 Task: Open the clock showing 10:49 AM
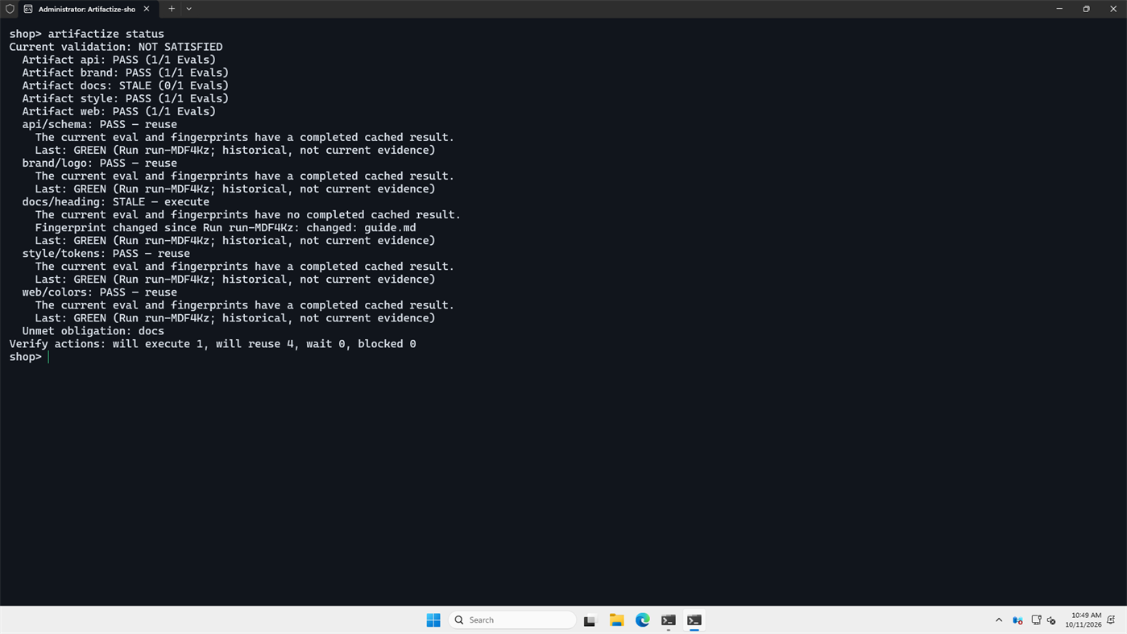click(1083, 620)
